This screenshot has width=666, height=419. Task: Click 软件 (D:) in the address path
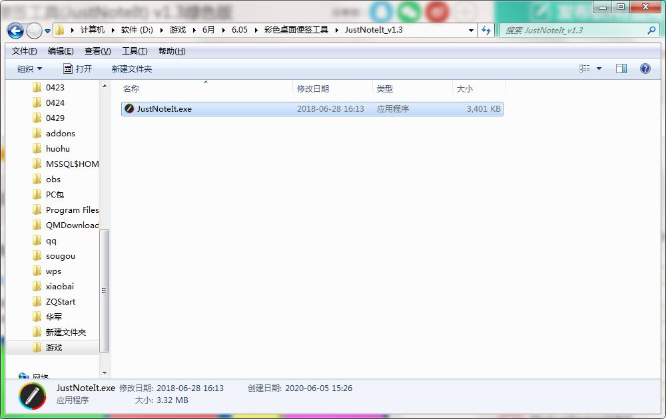(137, 30)
